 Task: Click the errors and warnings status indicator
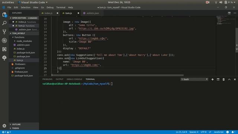[x=6, y=132]
